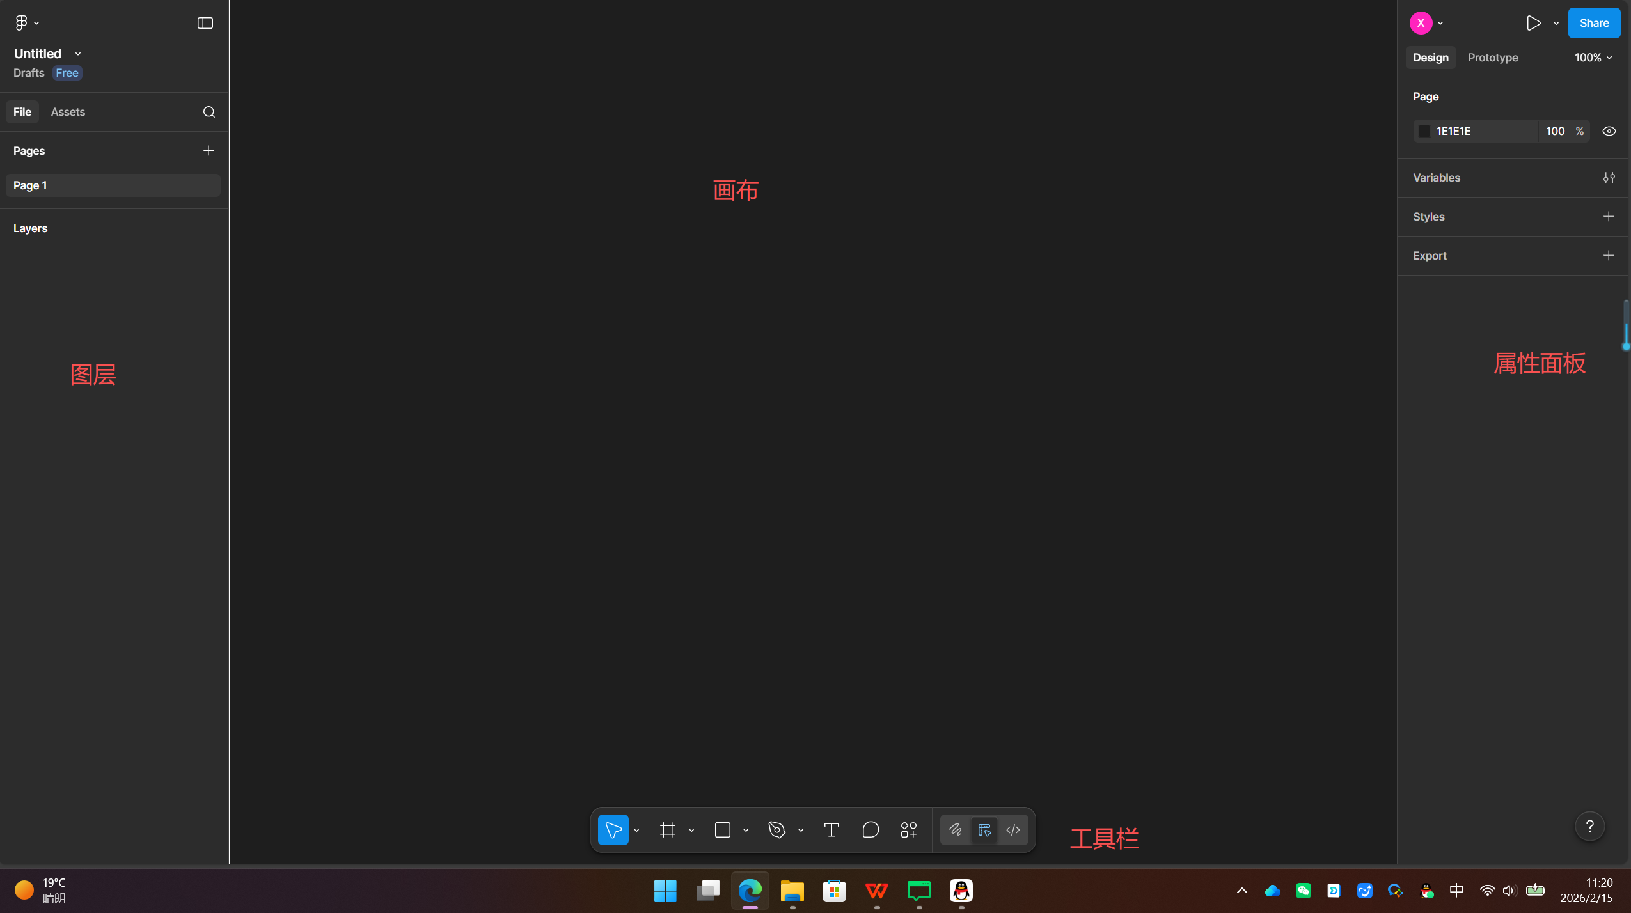The height and width of the screenshot is (913, 1631).
Task: Switch to the Assets tab
Action: point(68,111)
